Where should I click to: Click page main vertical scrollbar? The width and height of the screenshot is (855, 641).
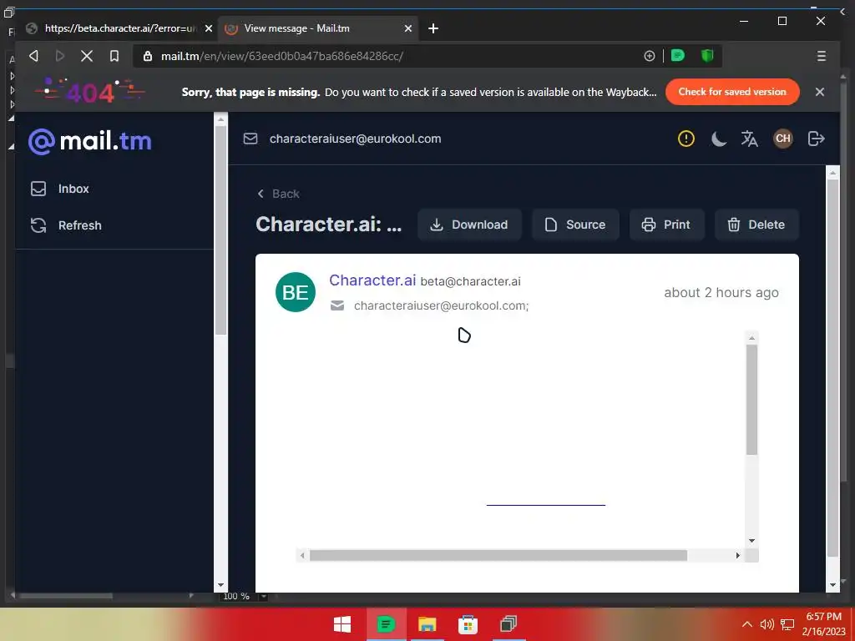coord(832,368)
